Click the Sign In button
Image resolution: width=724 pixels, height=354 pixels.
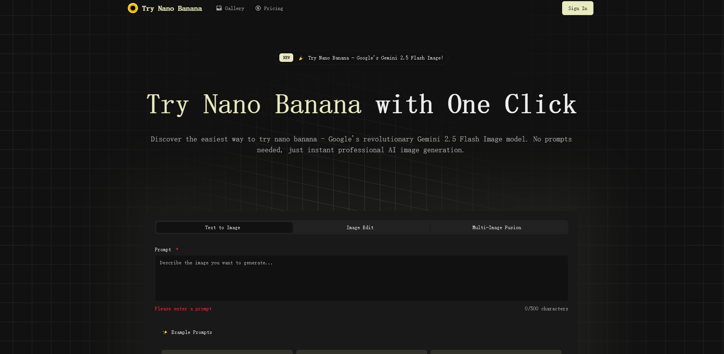(x=577, y=8)
